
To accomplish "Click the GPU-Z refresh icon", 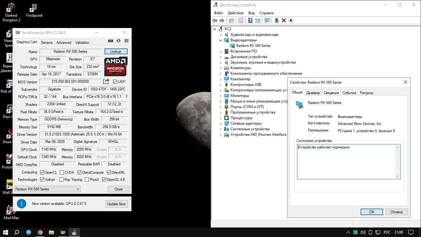I will pyautogui.click(x=118, y=41).
